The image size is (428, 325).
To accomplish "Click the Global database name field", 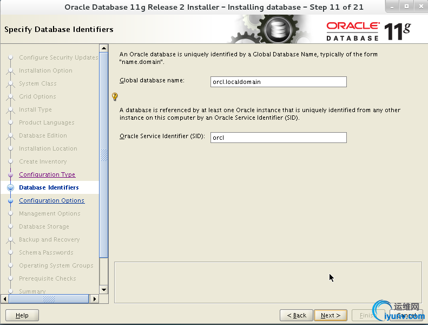I will (x=279, y=82).
